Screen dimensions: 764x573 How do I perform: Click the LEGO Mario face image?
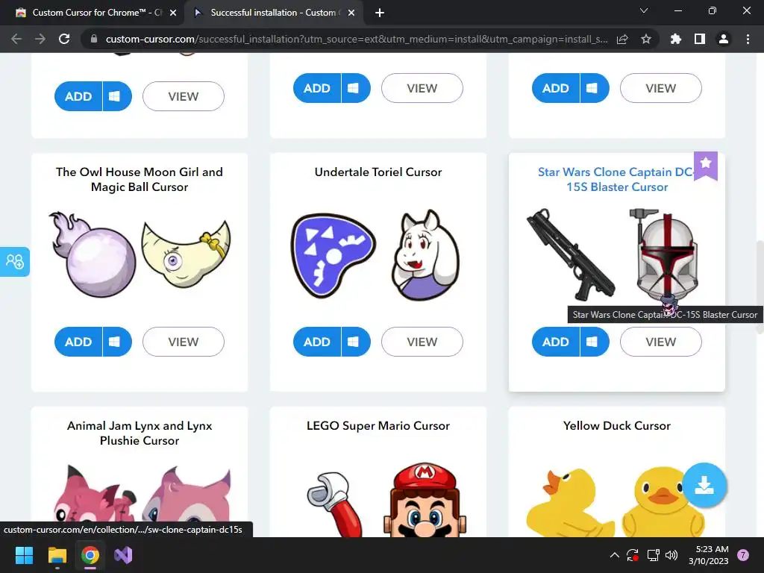[x=425, y=501]
